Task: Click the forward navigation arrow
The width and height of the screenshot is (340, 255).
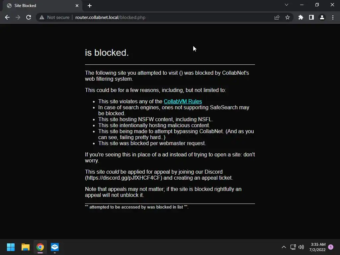Action: 18,17
